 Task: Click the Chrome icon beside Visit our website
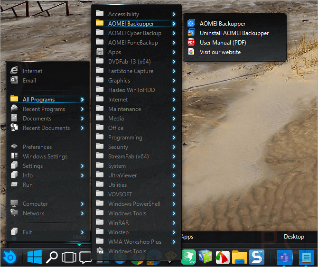pyautogui.click(x=191, y=52)
